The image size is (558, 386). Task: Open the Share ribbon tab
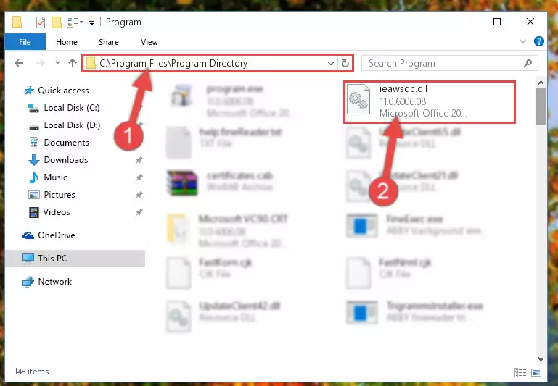point(109,42)
